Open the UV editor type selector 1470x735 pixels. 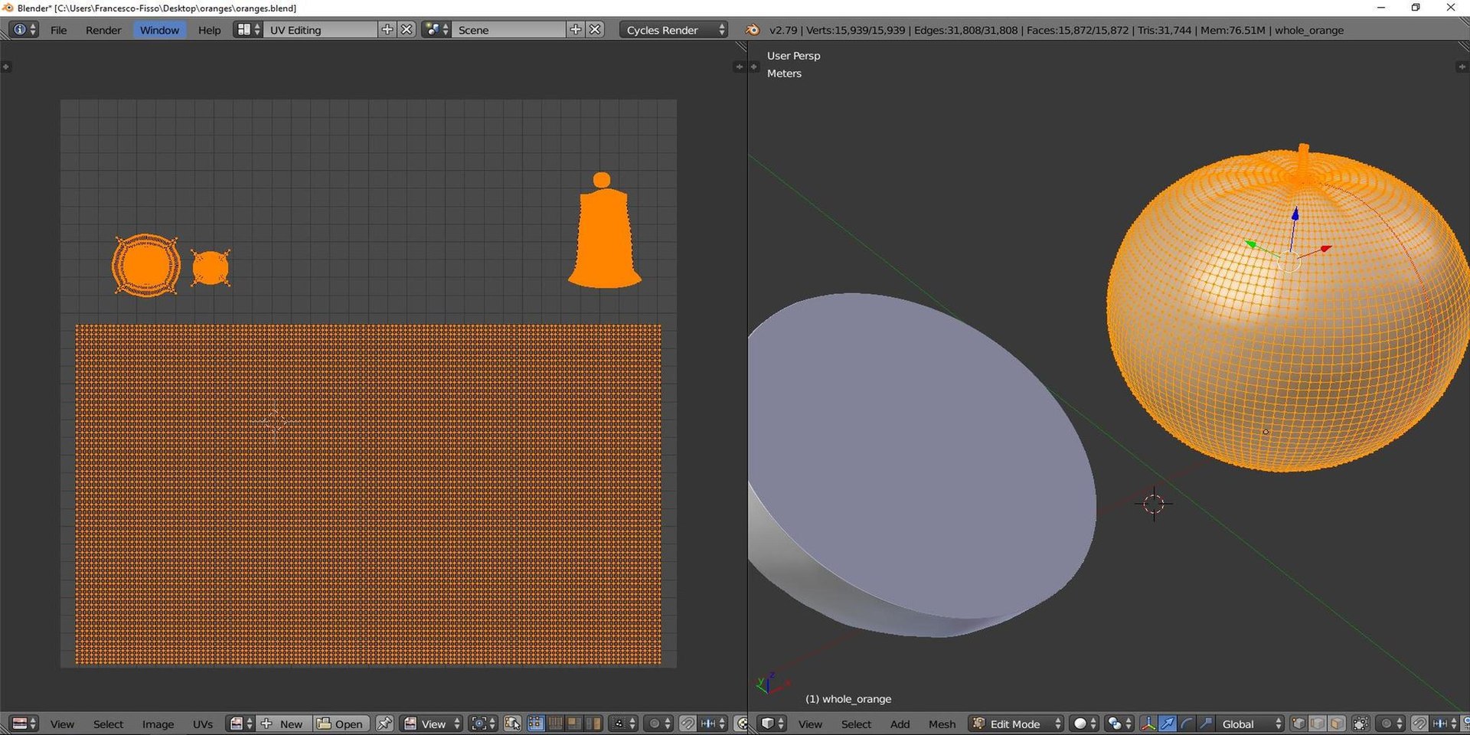(x=24, y=724)
